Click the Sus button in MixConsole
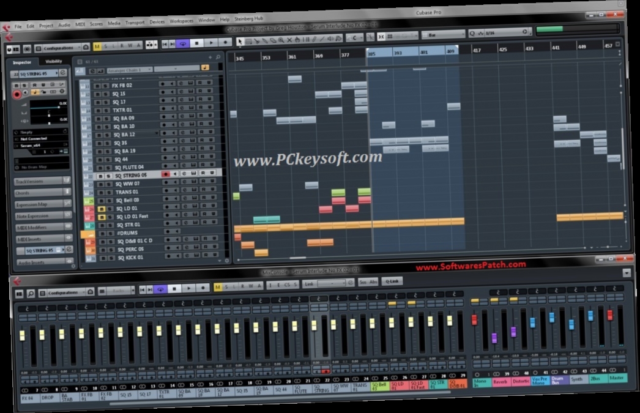This screenshot has width=640, height=413. [362, 283]
